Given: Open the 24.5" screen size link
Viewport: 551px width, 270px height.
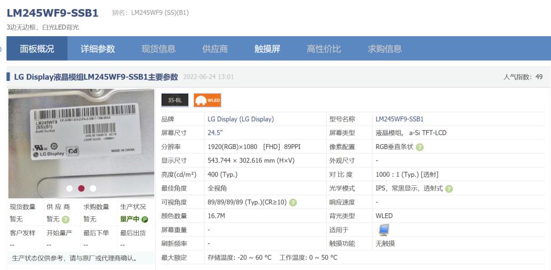Looking at the screenshot, I should (215, 133).
